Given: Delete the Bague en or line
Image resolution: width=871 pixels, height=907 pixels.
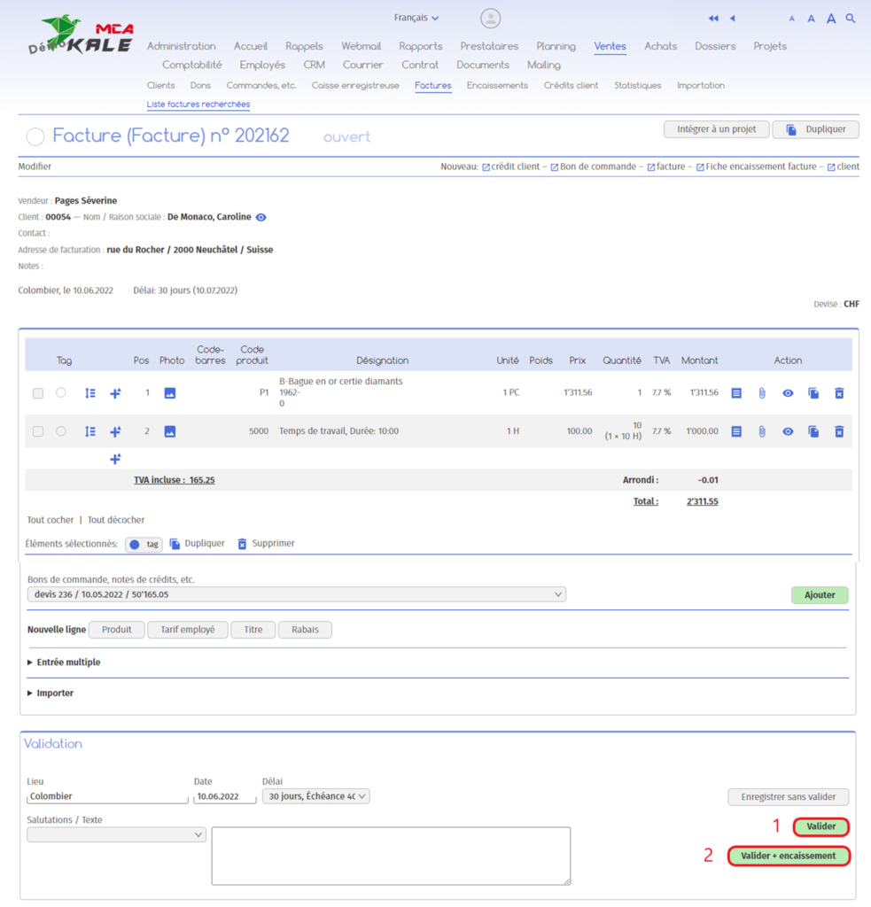Looking at the screenshot, I should 839,393.
